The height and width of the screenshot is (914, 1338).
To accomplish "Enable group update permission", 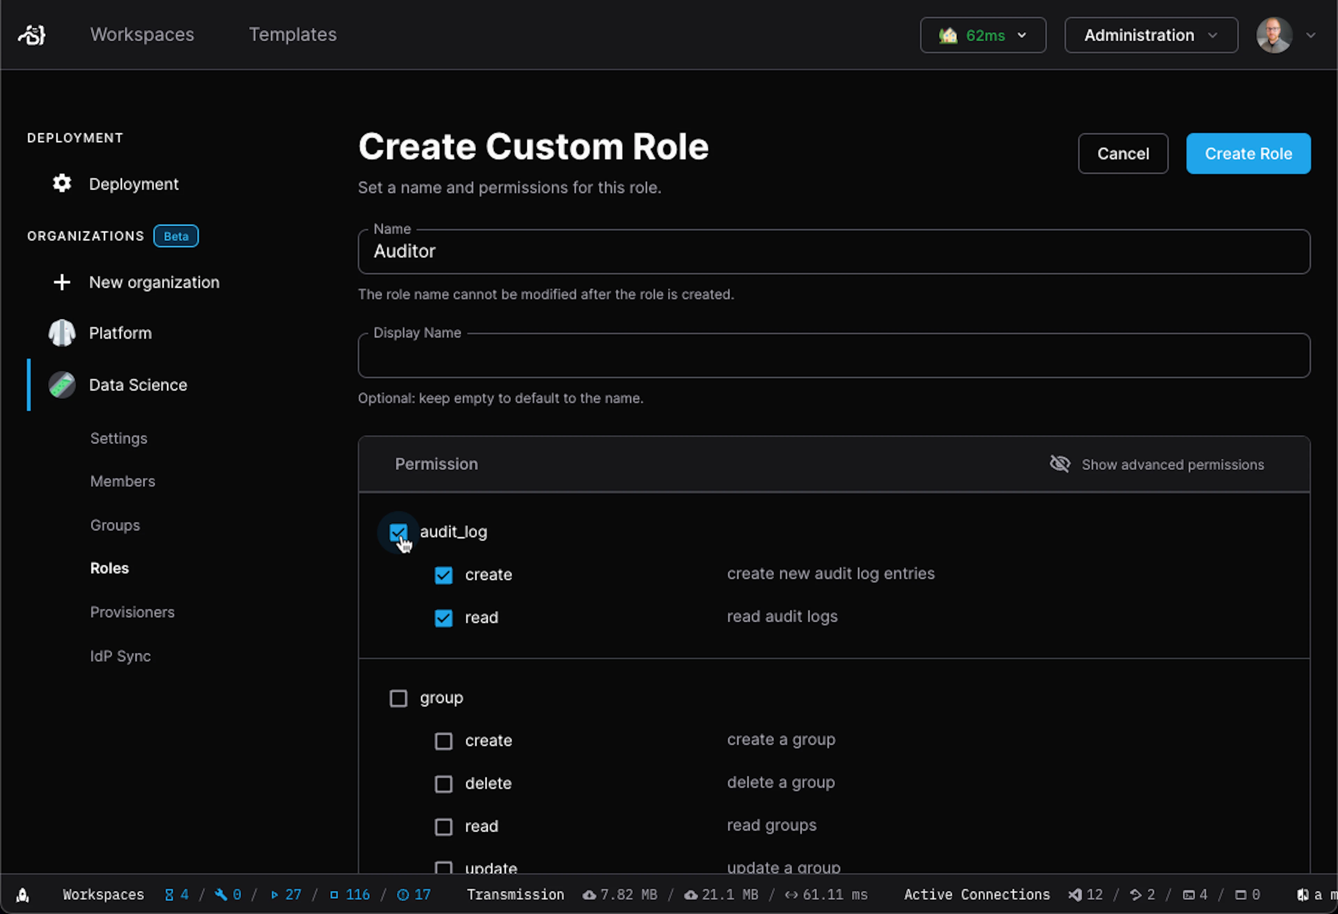I will [x=443, y=867].
